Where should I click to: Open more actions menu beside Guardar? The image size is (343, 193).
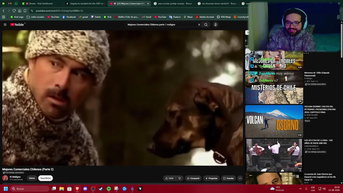coord(240,178)
